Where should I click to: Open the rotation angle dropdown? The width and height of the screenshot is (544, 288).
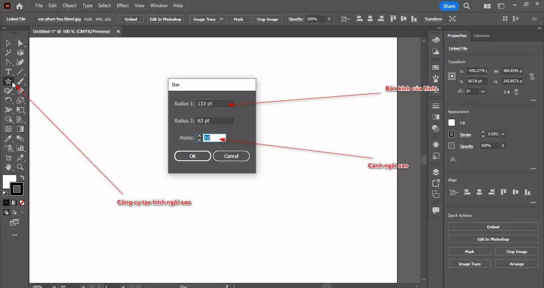click(483, 91)
